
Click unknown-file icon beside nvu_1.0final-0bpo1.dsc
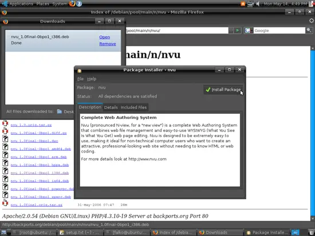5,139
